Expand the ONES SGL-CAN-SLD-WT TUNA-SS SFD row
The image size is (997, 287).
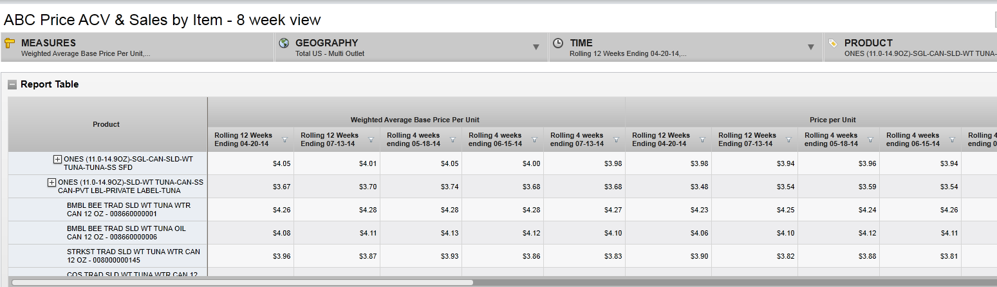click(57, 159)
